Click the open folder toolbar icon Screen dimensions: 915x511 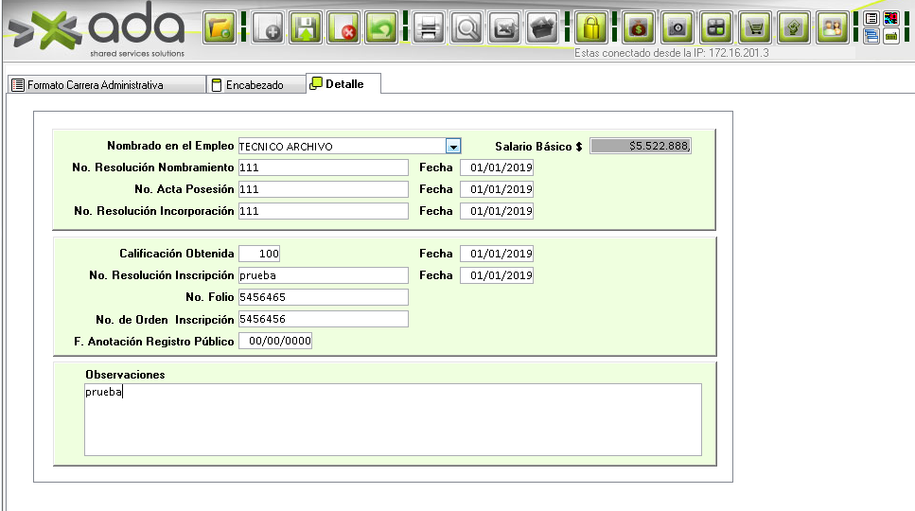coord(220,27)
